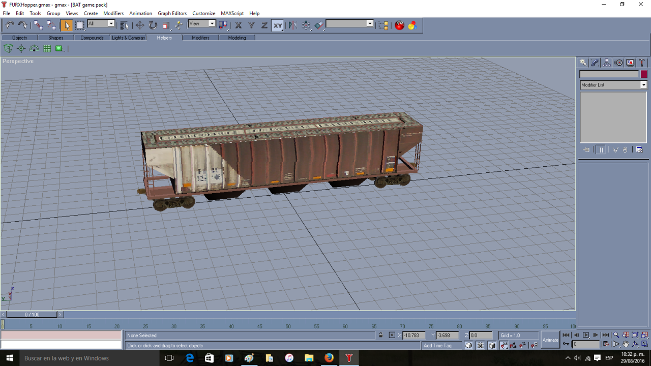This screenshot has height=366, width=651.
Task: Click the X coordinate field showing -10.783
Action: 414,335
